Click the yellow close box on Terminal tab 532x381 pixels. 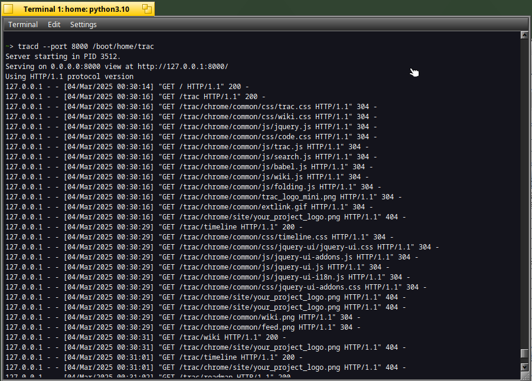point(8,9)
